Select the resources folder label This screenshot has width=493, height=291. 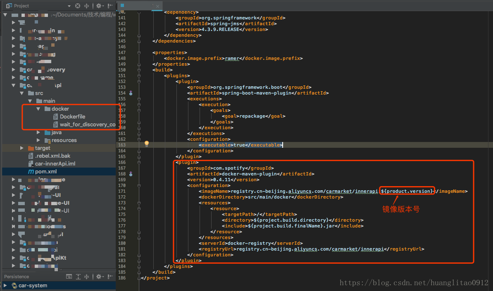pyautogui.click(x=64, y=140)
